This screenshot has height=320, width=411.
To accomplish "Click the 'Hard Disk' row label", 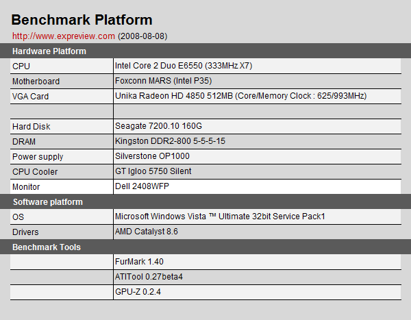I will coord(32,127).
